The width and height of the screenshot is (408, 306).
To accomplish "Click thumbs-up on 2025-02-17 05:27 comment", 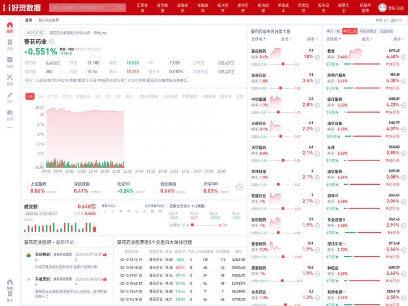I will pyautogui.click(x=105, y=254).
